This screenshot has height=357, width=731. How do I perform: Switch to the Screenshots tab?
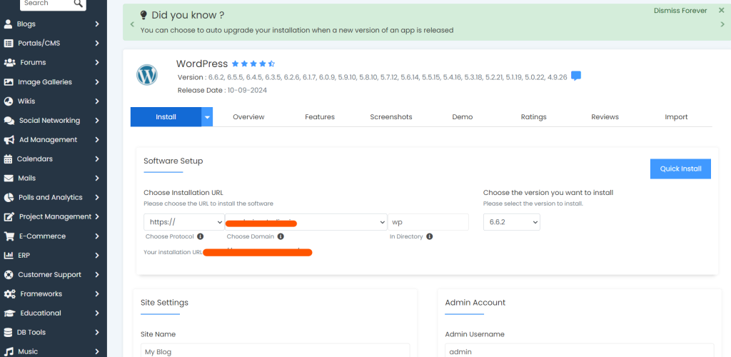click(390, 117)
